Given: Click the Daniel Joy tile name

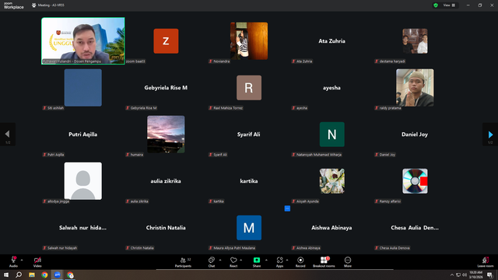Looking at the screenshot, I should 415,135.
